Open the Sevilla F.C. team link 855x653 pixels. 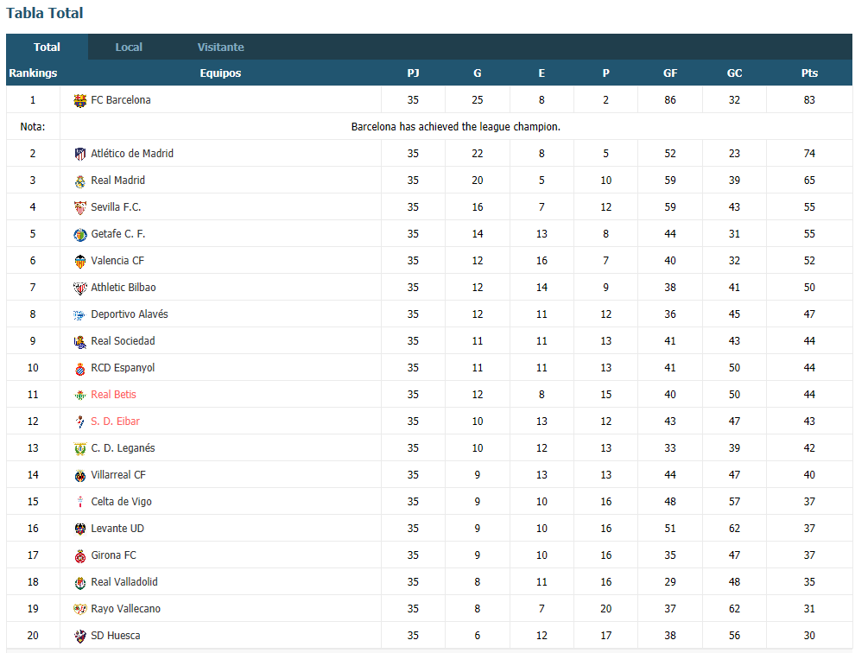(116, 206)
